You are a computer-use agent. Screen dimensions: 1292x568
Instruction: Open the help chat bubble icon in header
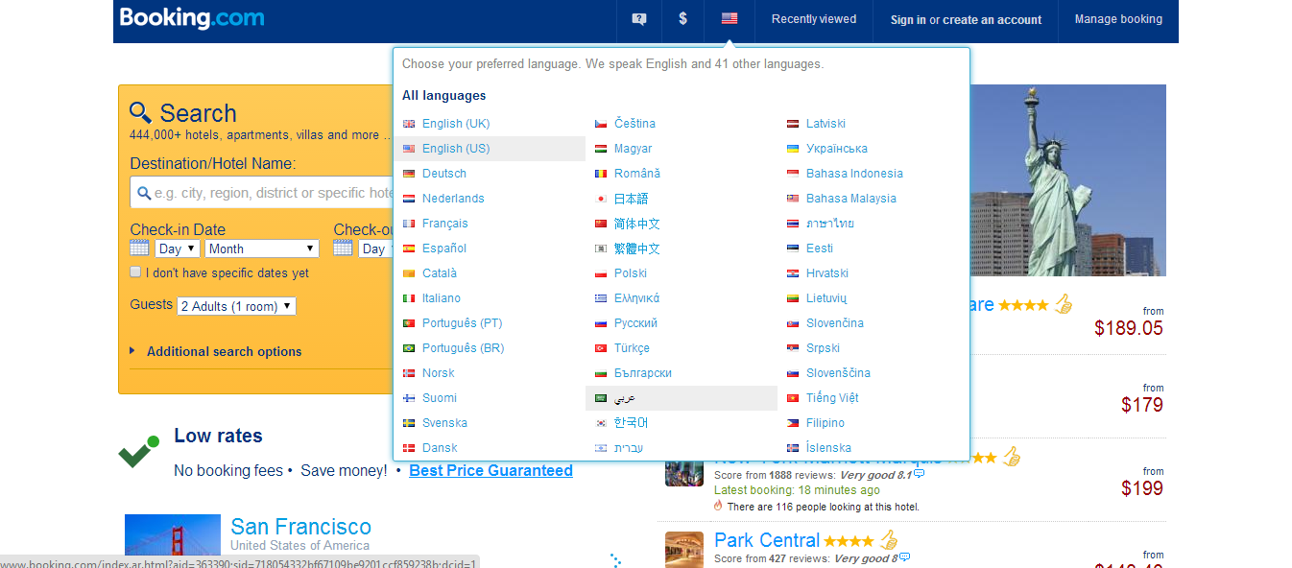pos(639,19)
